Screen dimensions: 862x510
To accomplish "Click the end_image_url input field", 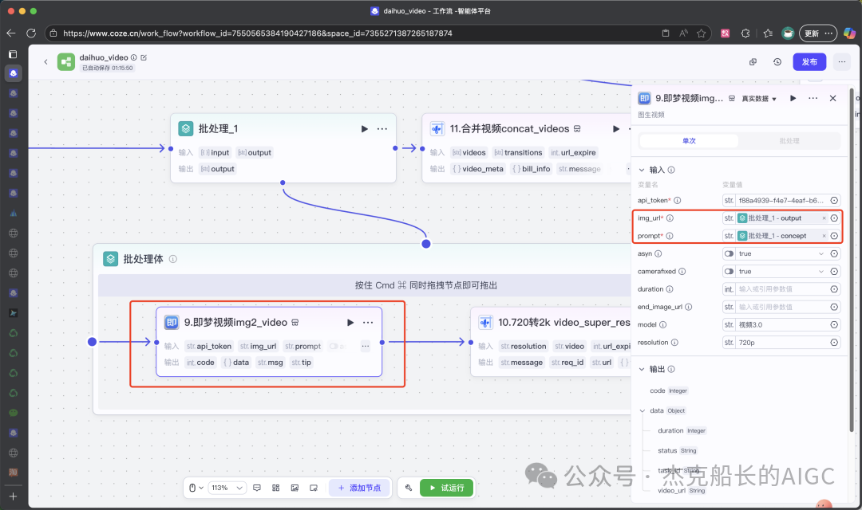I will [781, 307].
